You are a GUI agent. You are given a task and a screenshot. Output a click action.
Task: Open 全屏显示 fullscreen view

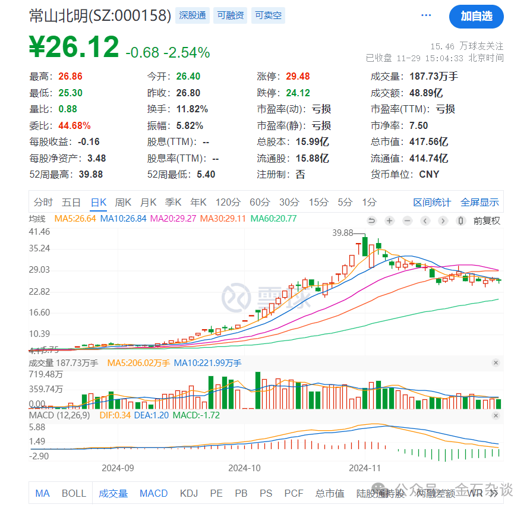pyautogui.click(x=479, y=202)
